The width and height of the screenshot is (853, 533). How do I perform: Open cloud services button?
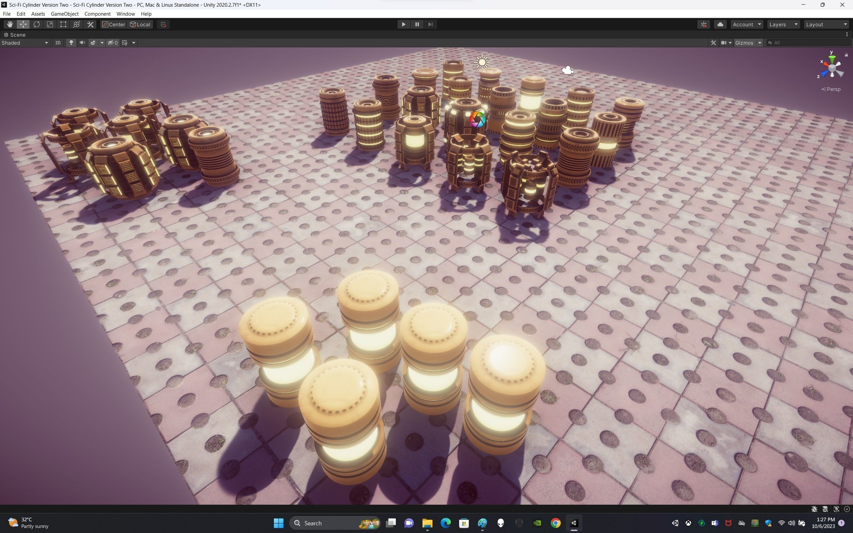pyautogui.click(x=720, y=24)
